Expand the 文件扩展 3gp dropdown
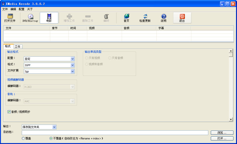Viewport: 237px width, 144px height. pos(73,71)
